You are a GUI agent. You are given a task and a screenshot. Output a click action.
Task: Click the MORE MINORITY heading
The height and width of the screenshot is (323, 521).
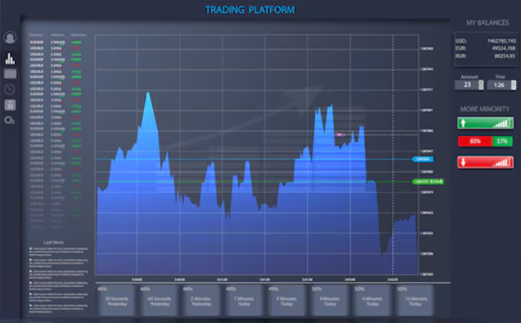[484, 109]
